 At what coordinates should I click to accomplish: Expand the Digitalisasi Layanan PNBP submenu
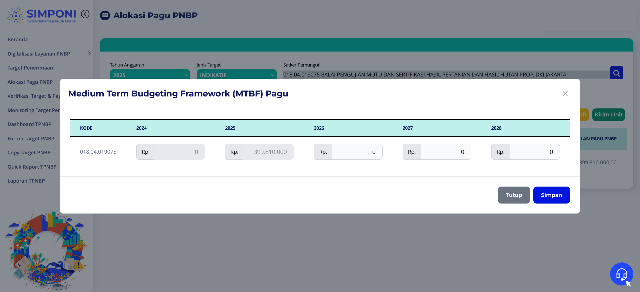click(x=89, y=54)
